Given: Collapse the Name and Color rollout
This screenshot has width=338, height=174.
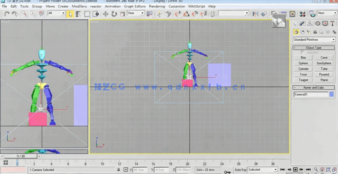Looking at the screenshot, I should [313, 87].
